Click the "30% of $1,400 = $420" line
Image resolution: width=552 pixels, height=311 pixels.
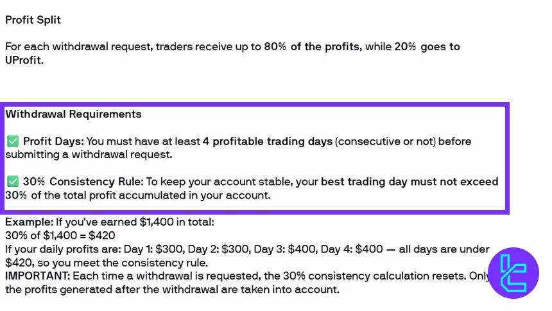point(60,236)
